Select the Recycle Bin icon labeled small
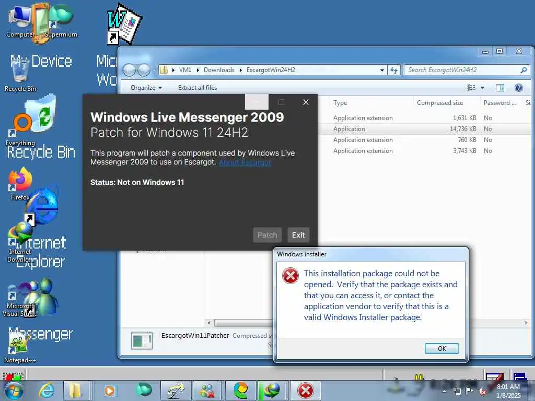This screenshot has height=401, width=535. (20, 75)
